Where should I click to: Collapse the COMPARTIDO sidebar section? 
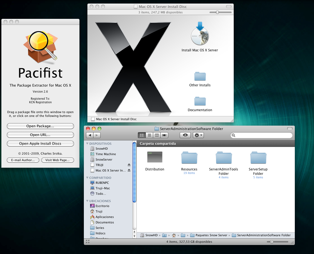[87, 178]
